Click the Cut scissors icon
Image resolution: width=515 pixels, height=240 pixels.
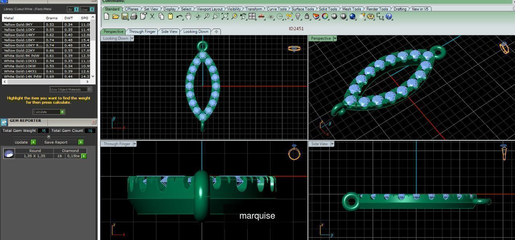tap(152, 16)
